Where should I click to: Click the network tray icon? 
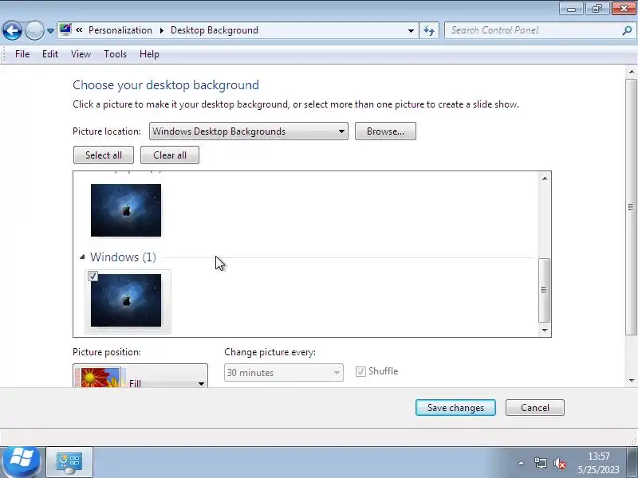[x=541, y=463]
